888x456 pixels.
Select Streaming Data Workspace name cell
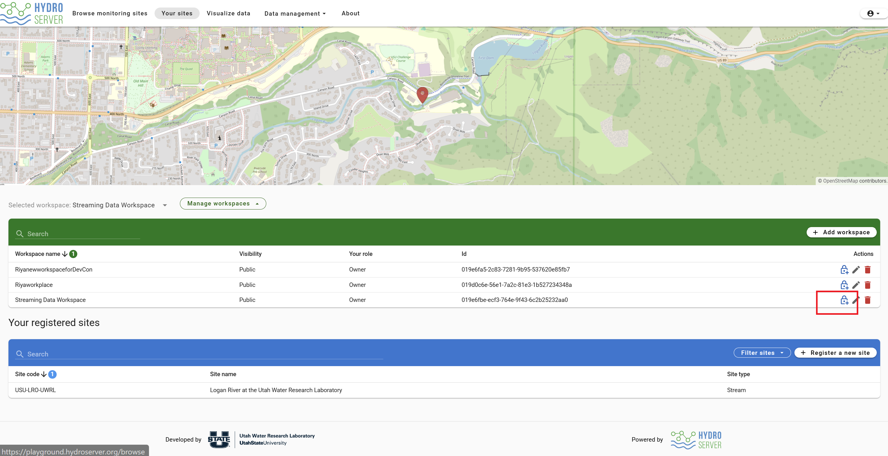tap(50, 300)
